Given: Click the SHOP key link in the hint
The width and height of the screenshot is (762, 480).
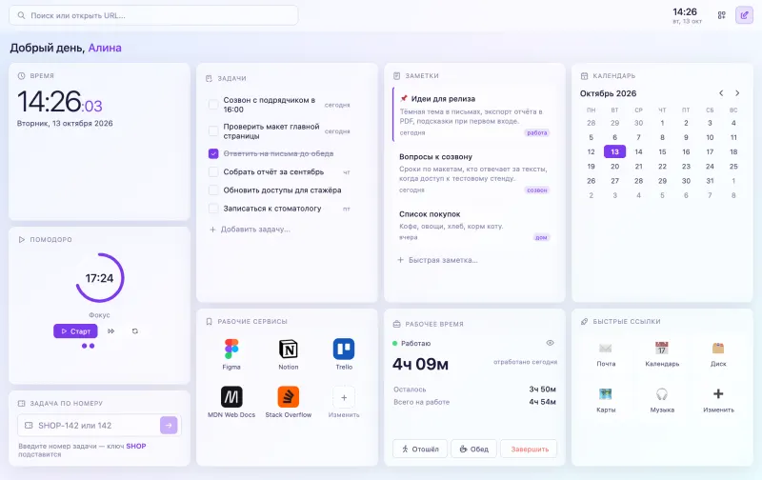Looking at the screenshot, I should (136, 446).
